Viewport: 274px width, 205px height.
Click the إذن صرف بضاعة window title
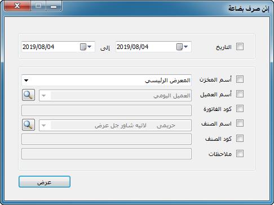pyautogui.click(x=249, y=8)
